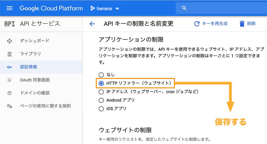Select HTTP リファラー（ウェブサイト）radio option
This screenshot has width=267, height=144.
tap(101, 83)
